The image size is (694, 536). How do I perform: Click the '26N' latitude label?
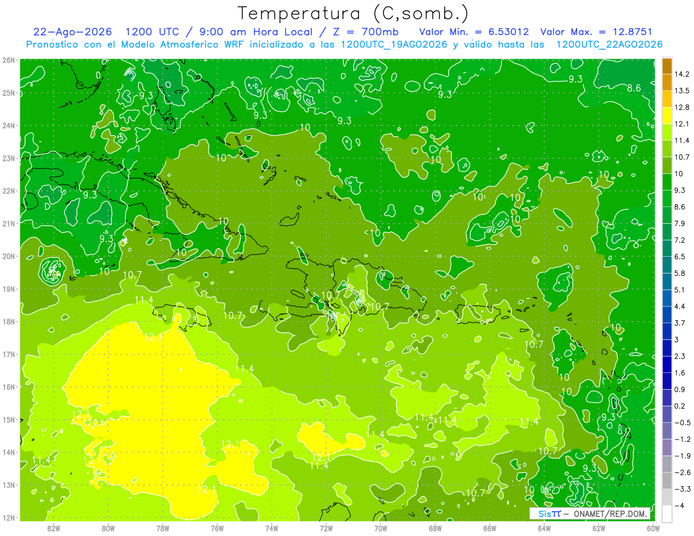tap(9, 60)
